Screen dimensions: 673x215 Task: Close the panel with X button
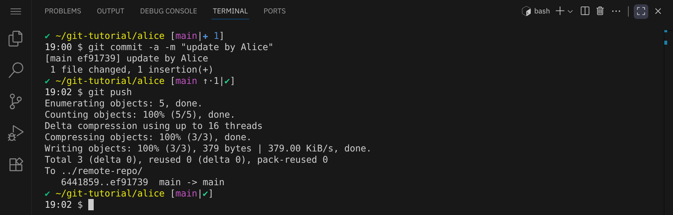(x=658, y=11)
